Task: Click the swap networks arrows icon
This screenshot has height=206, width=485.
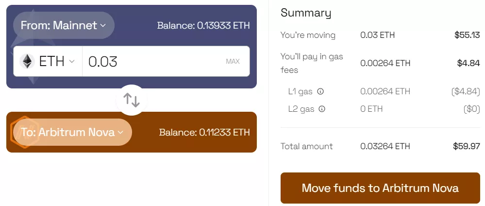Action: coord(131,100)
